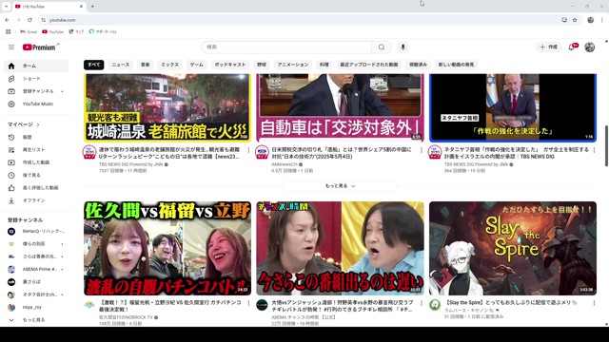Click the YouTube Premium logo
Screen dimensions: 609x342
[40, 47]
